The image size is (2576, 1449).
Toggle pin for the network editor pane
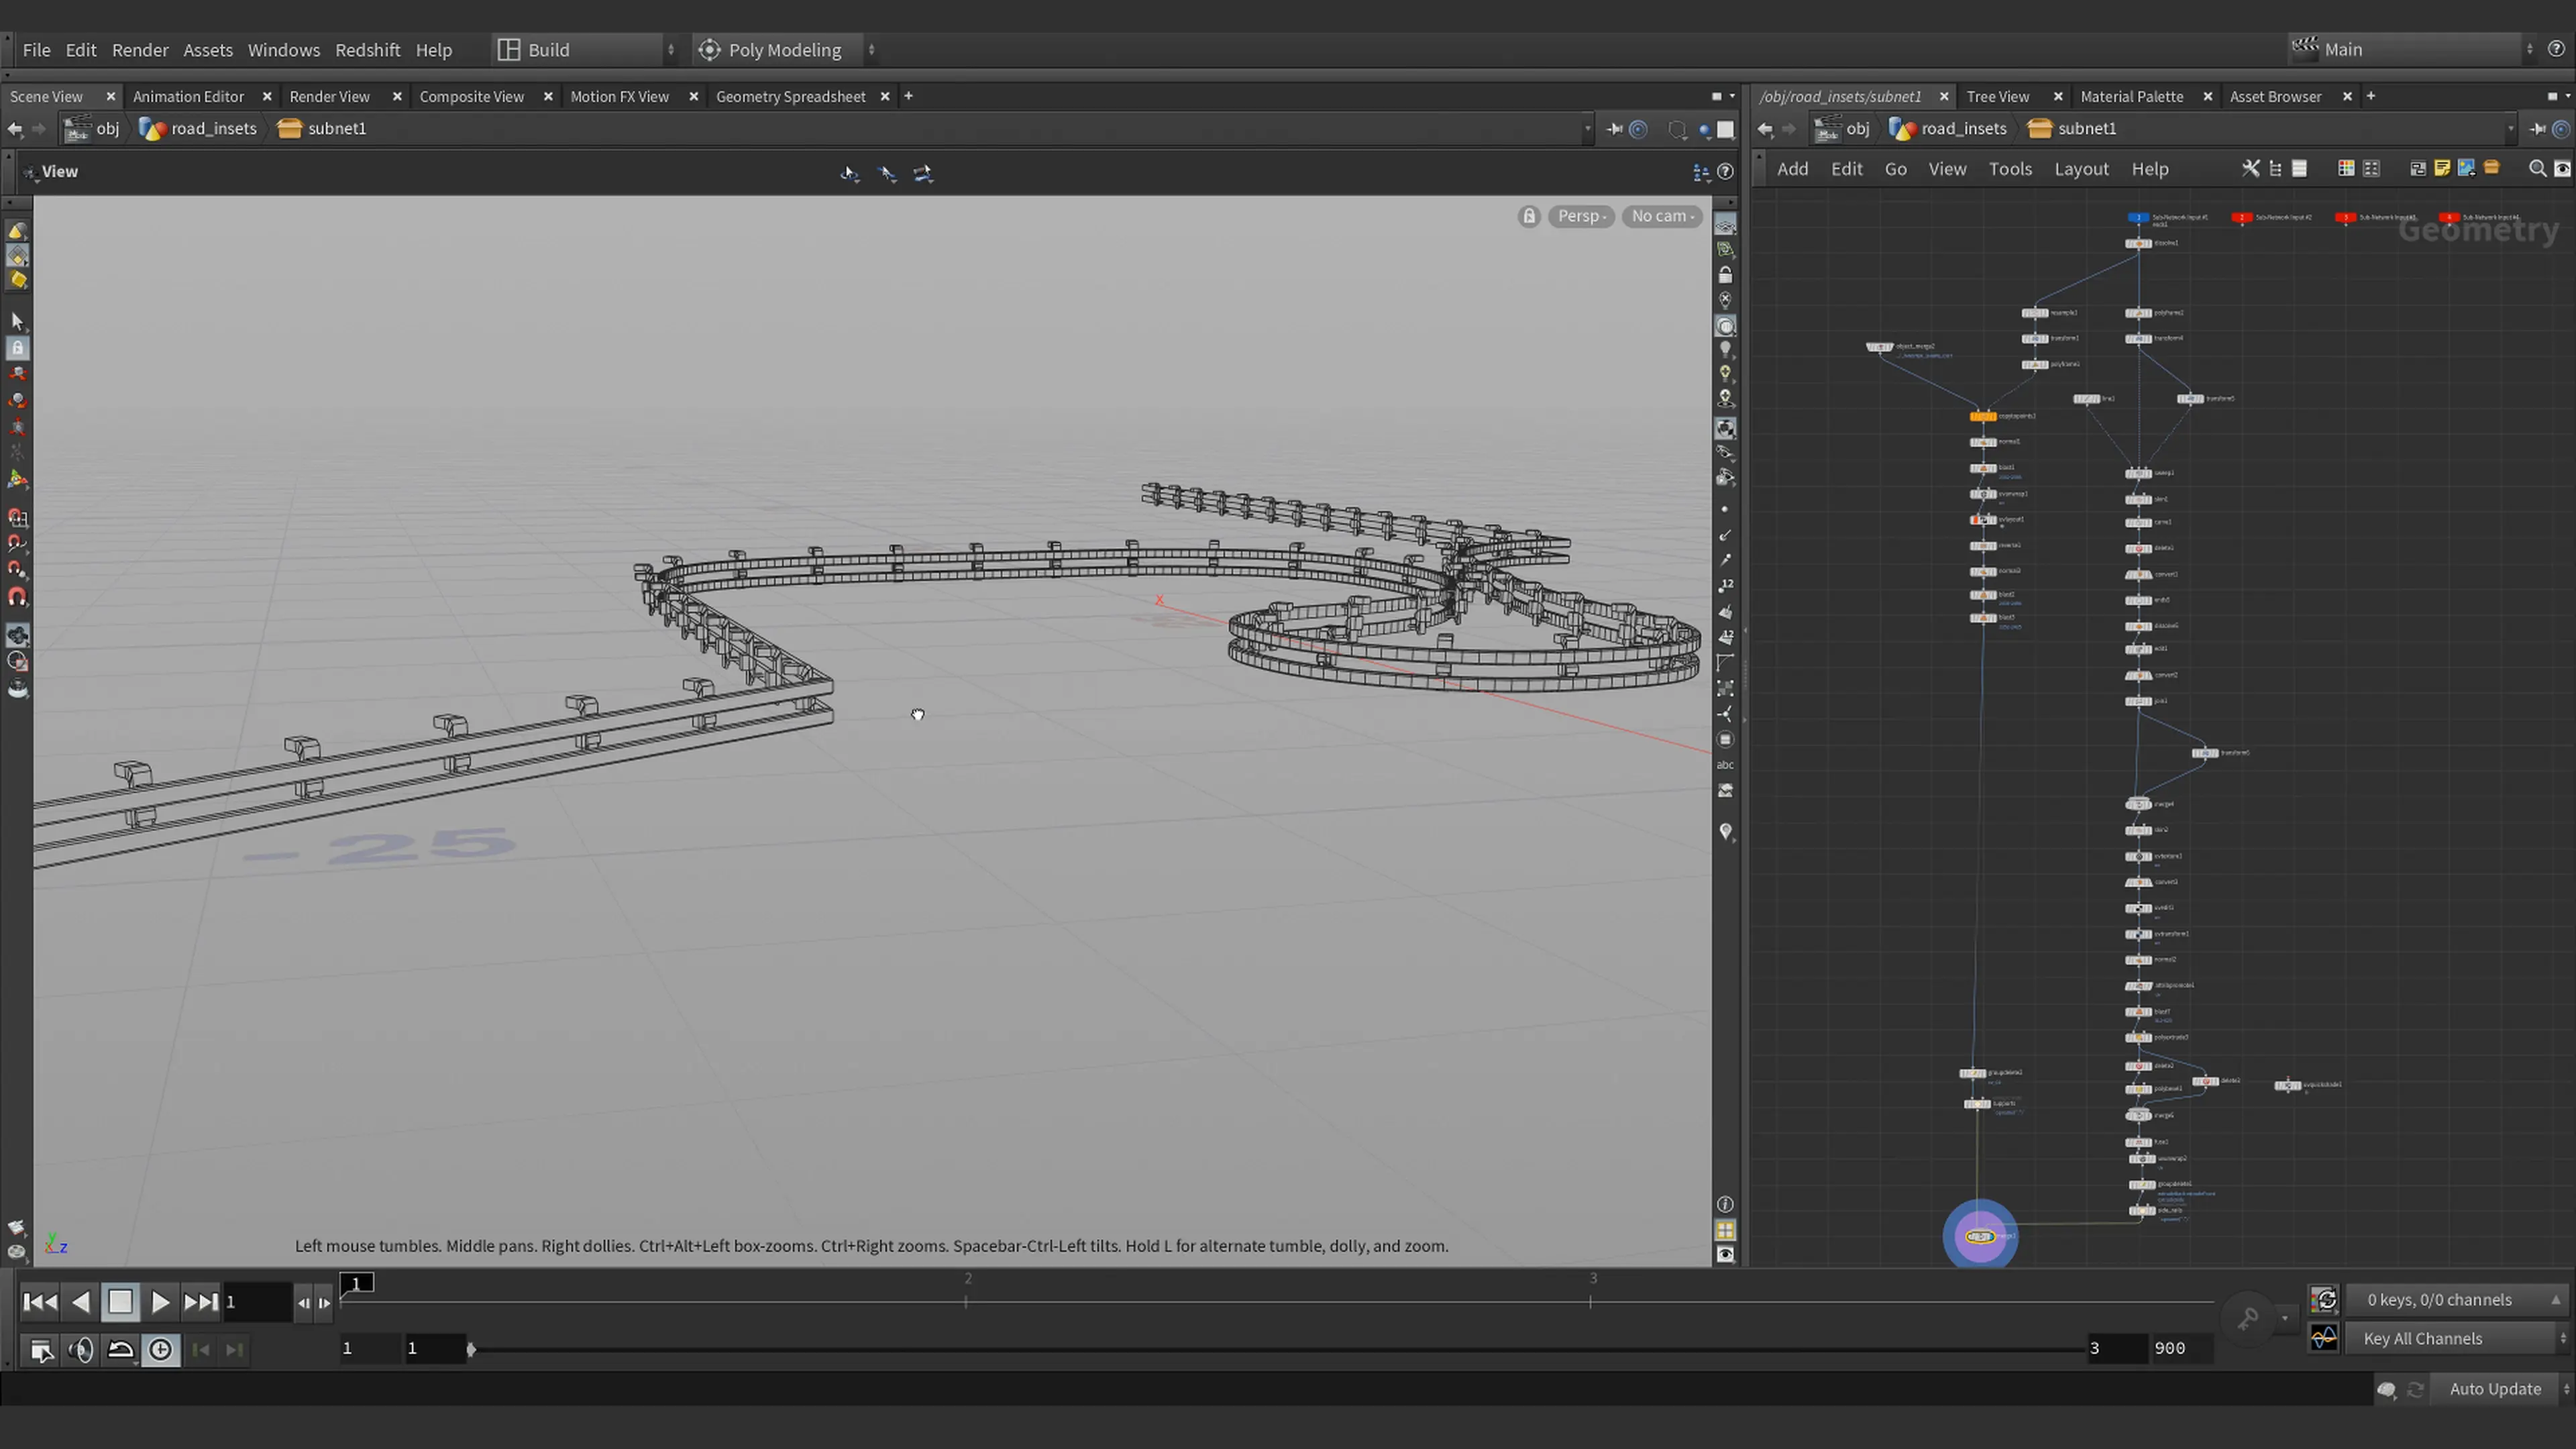(2537, 128)
